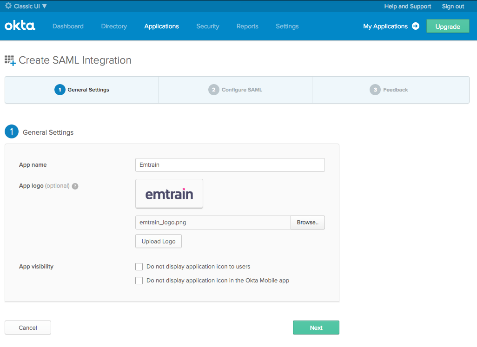Open the Security menu
This screenshot has height=347, width=477.
coord(207,26)
